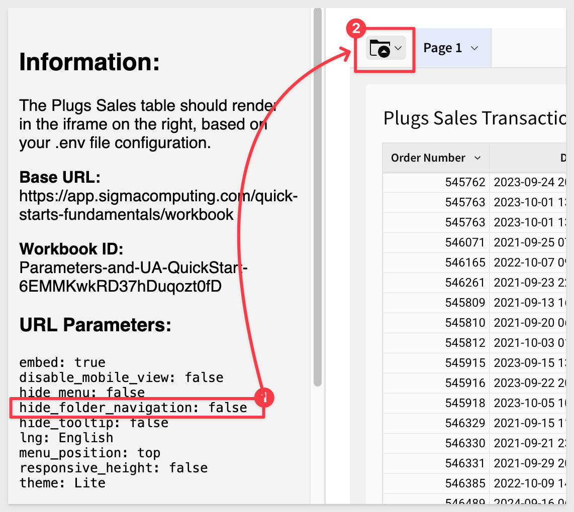Click the Order Number column header
574x512 pixels.
click(436, 158)
